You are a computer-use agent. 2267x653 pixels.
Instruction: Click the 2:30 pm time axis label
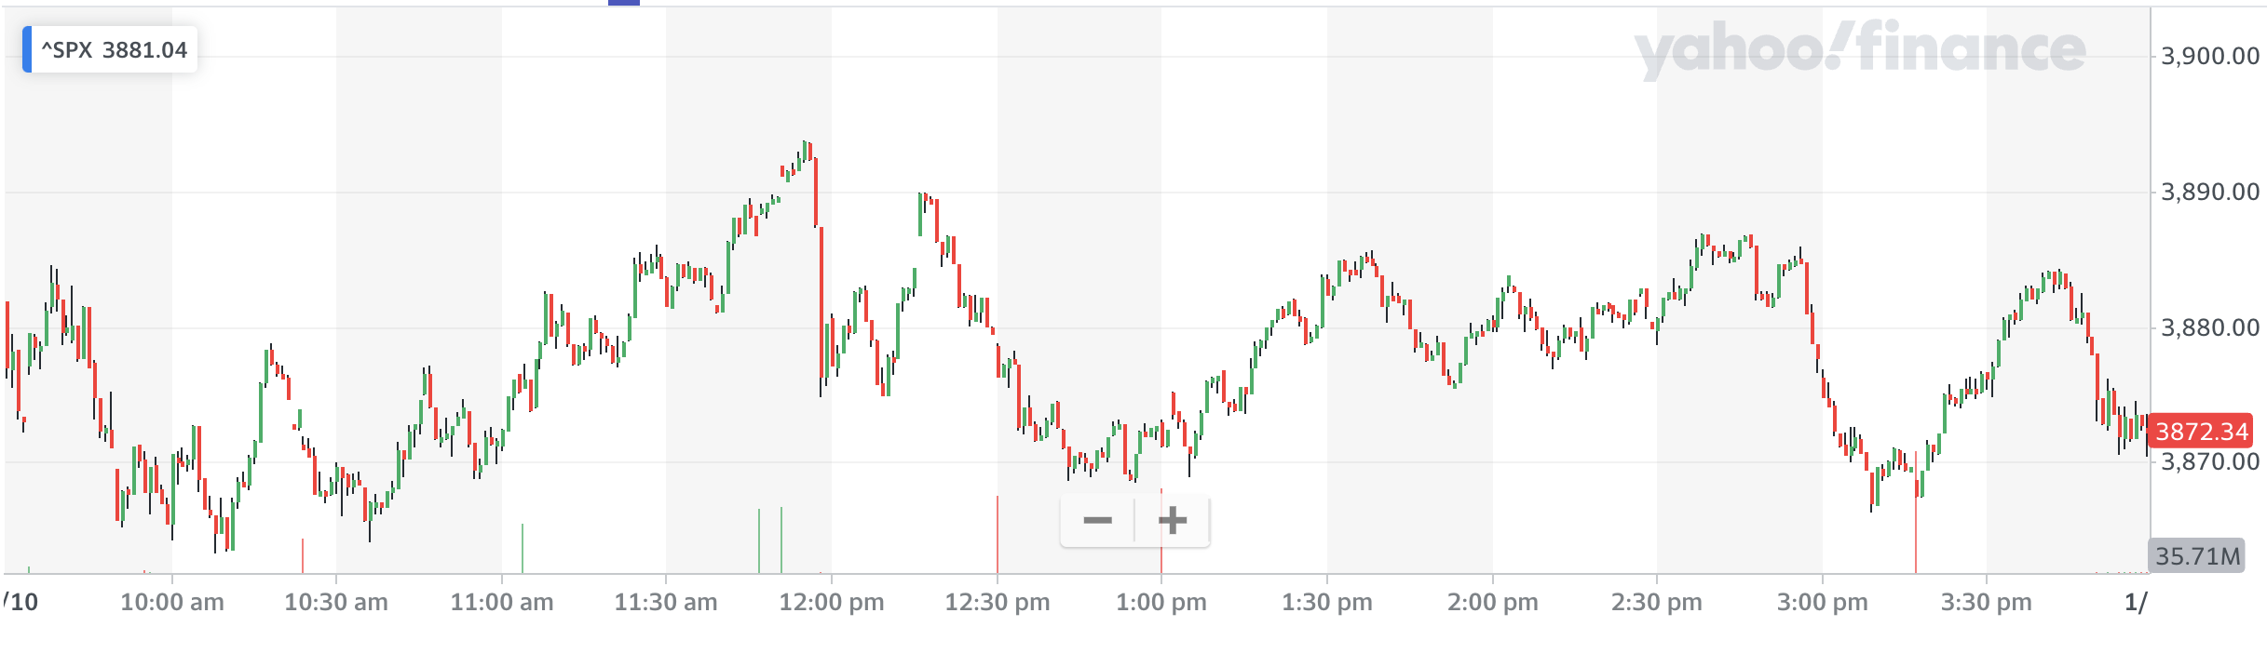[x=1657, y=602]
